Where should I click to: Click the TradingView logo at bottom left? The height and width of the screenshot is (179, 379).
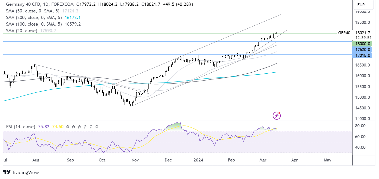(x=21, y=172)
